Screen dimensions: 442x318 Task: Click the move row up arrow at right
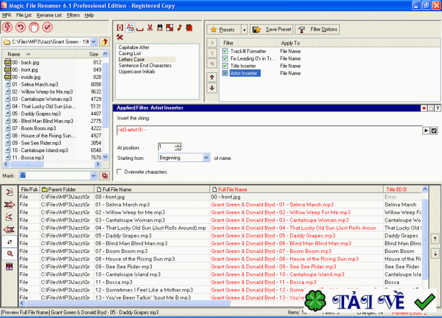[x=435, y=239]
